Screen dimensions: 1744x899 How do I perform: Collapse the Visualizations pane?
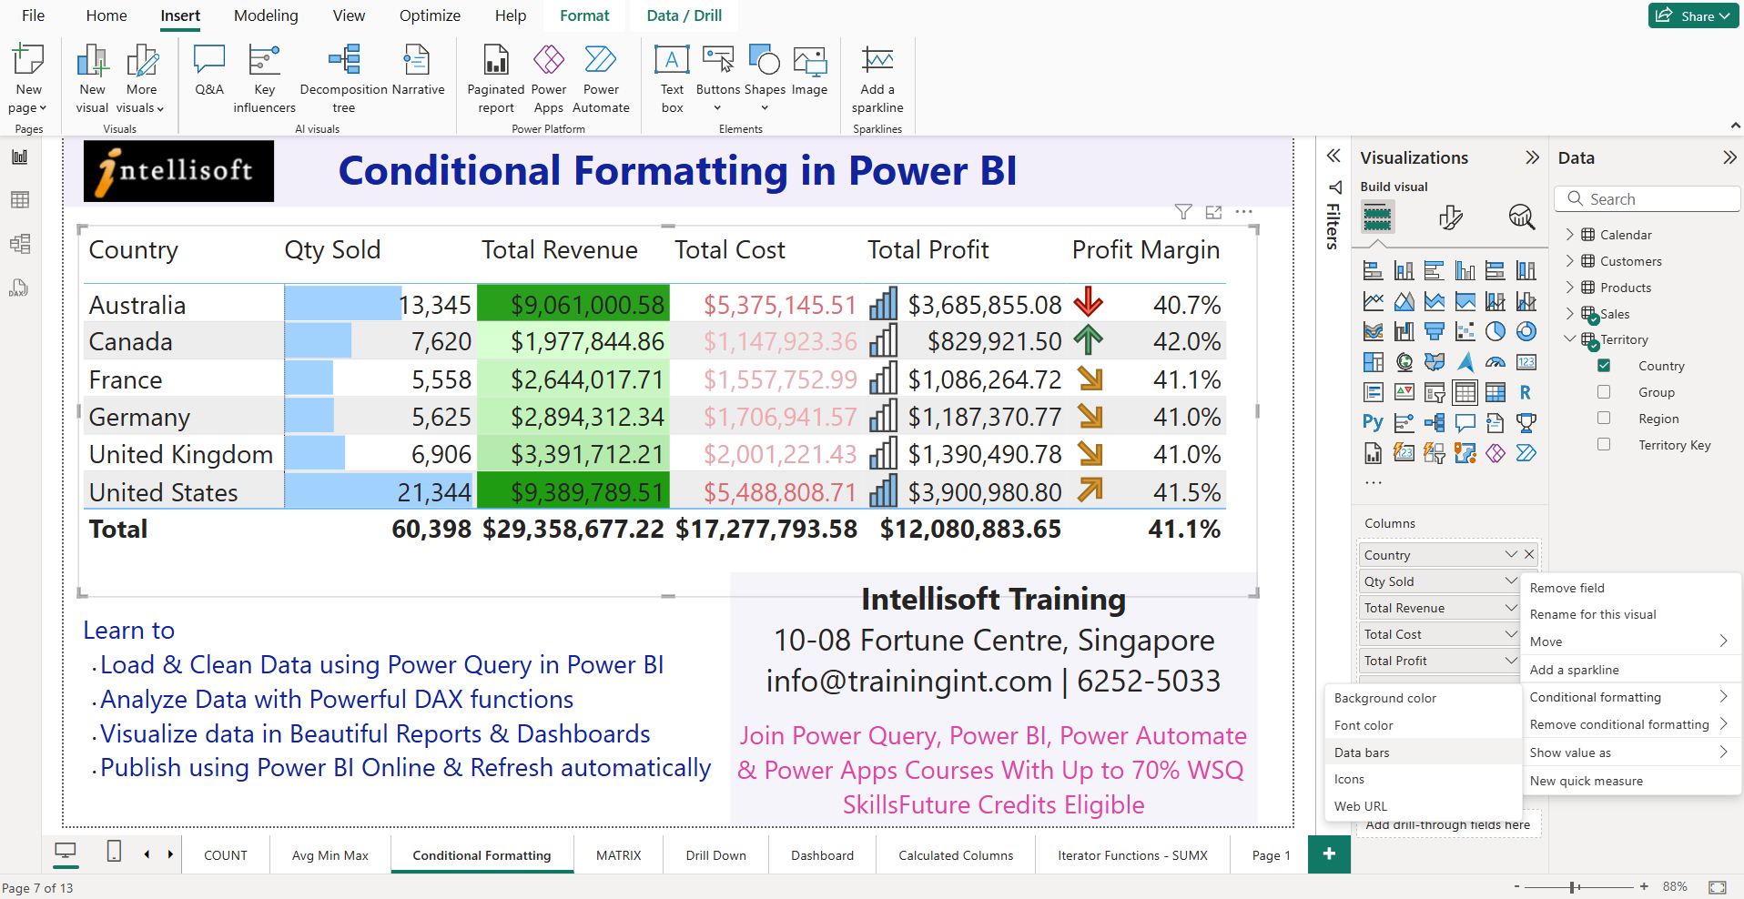pos(1533,157)
